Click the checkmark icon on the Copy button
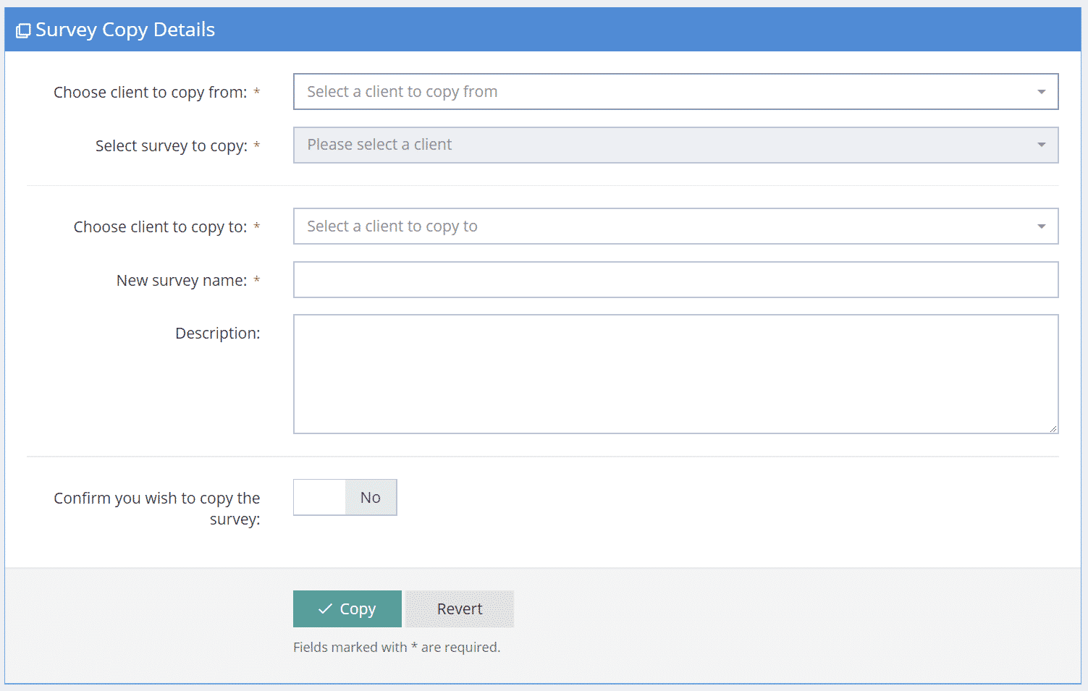 pos(325,609)
